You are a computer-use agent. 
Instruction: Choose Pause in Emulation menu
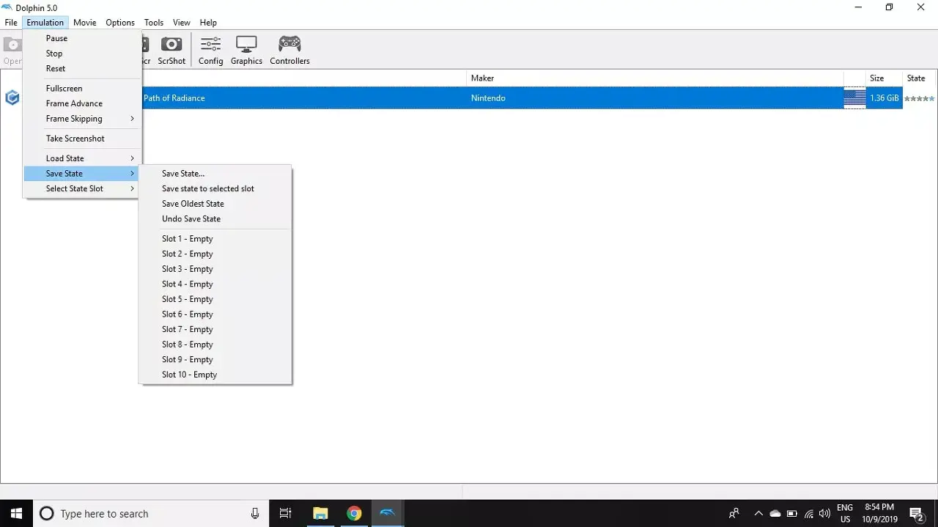82,38
